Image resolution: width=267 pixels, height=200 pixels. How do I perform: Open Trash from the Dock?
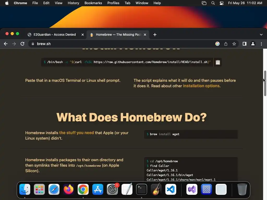point(242,189)
